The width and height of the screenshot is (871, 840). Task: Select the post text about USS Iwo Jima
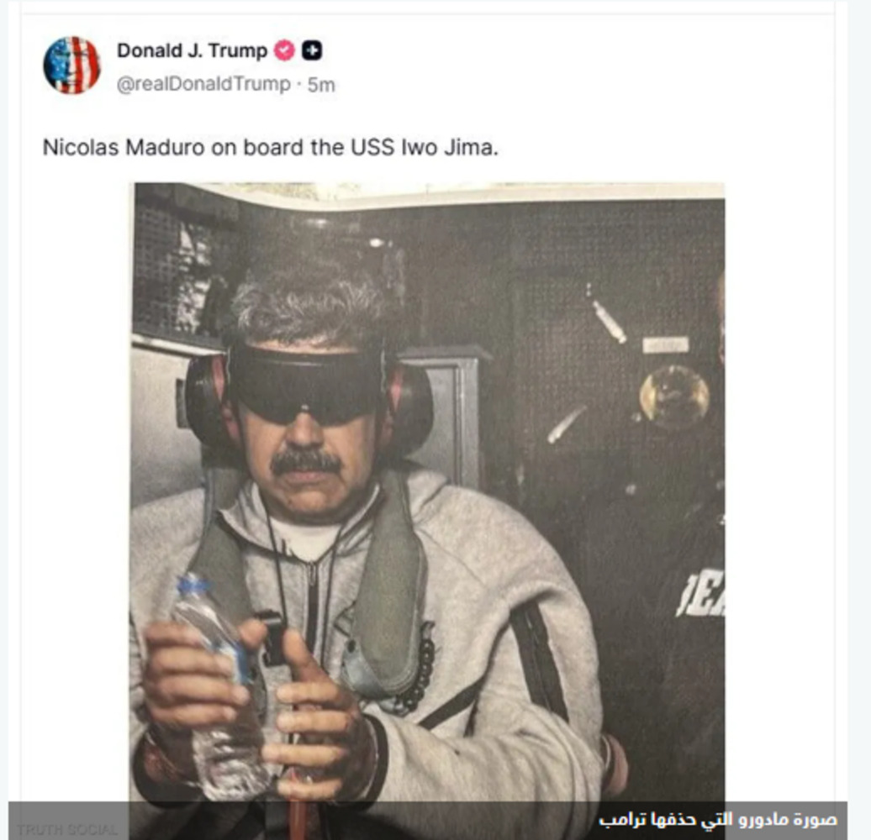(271, 148)
